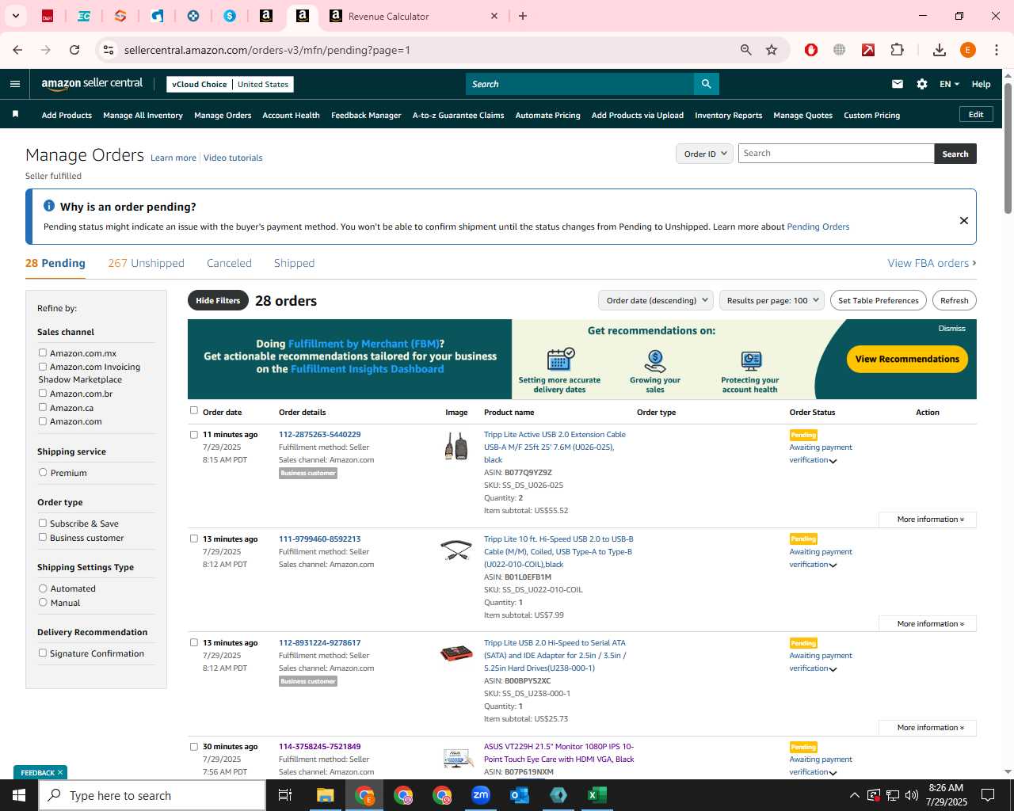1014x811 pixels.
Task: Open Account Health menu item
Action: coord(291,115)
